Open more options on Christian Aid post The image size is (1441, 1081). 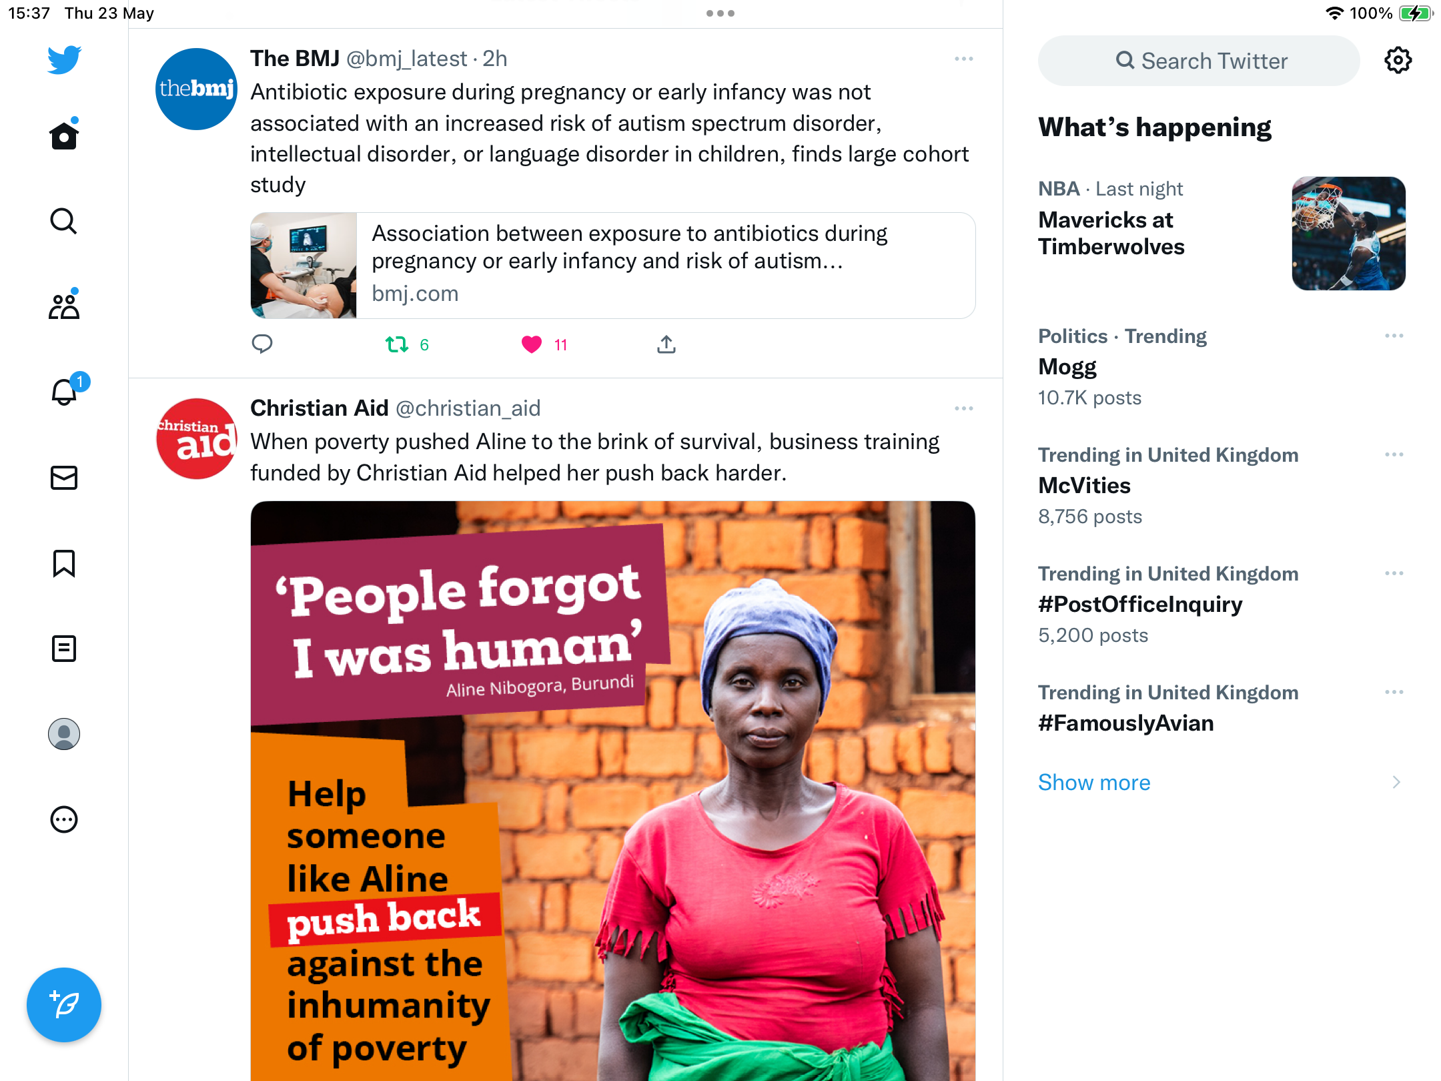pyautogui.click(x=963, y=408)
